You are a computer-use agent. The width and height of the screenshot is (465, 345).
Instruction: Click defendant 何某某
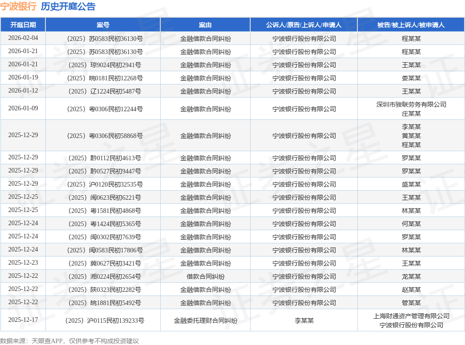(x=411, y=224)
